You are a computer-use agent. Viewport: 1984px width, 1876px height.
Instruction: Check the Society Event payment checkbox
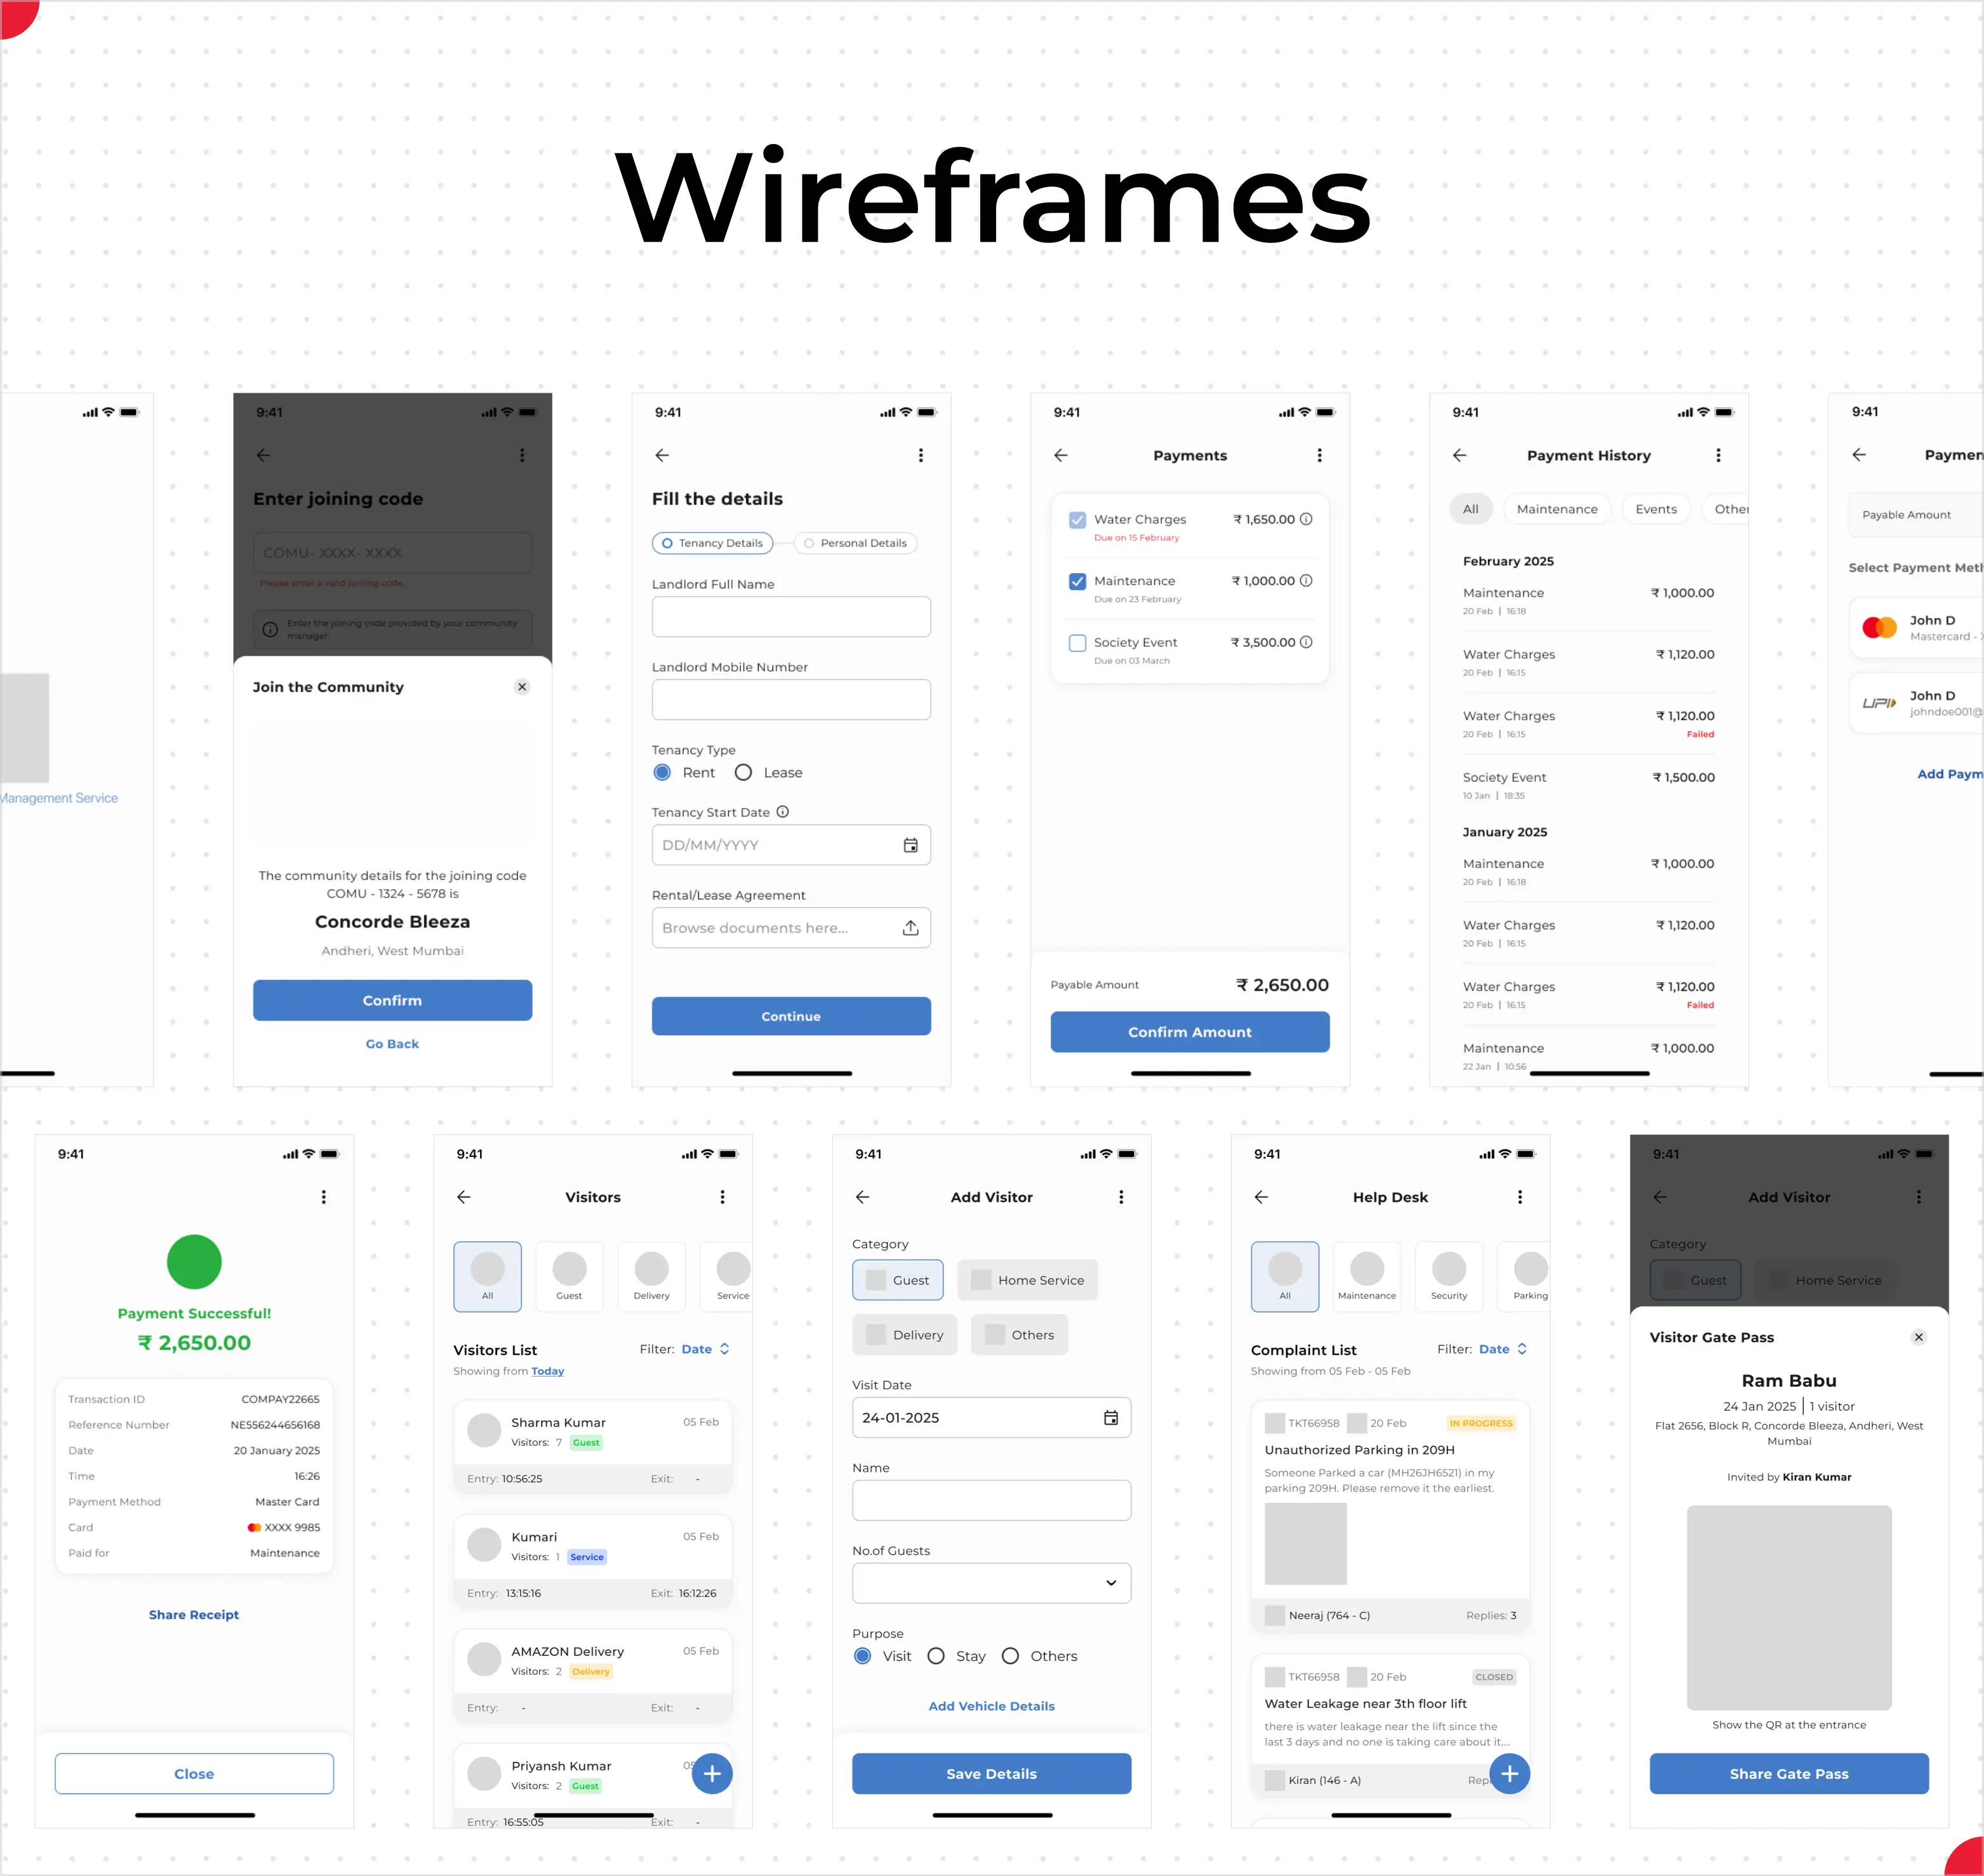click(1077, 643)
